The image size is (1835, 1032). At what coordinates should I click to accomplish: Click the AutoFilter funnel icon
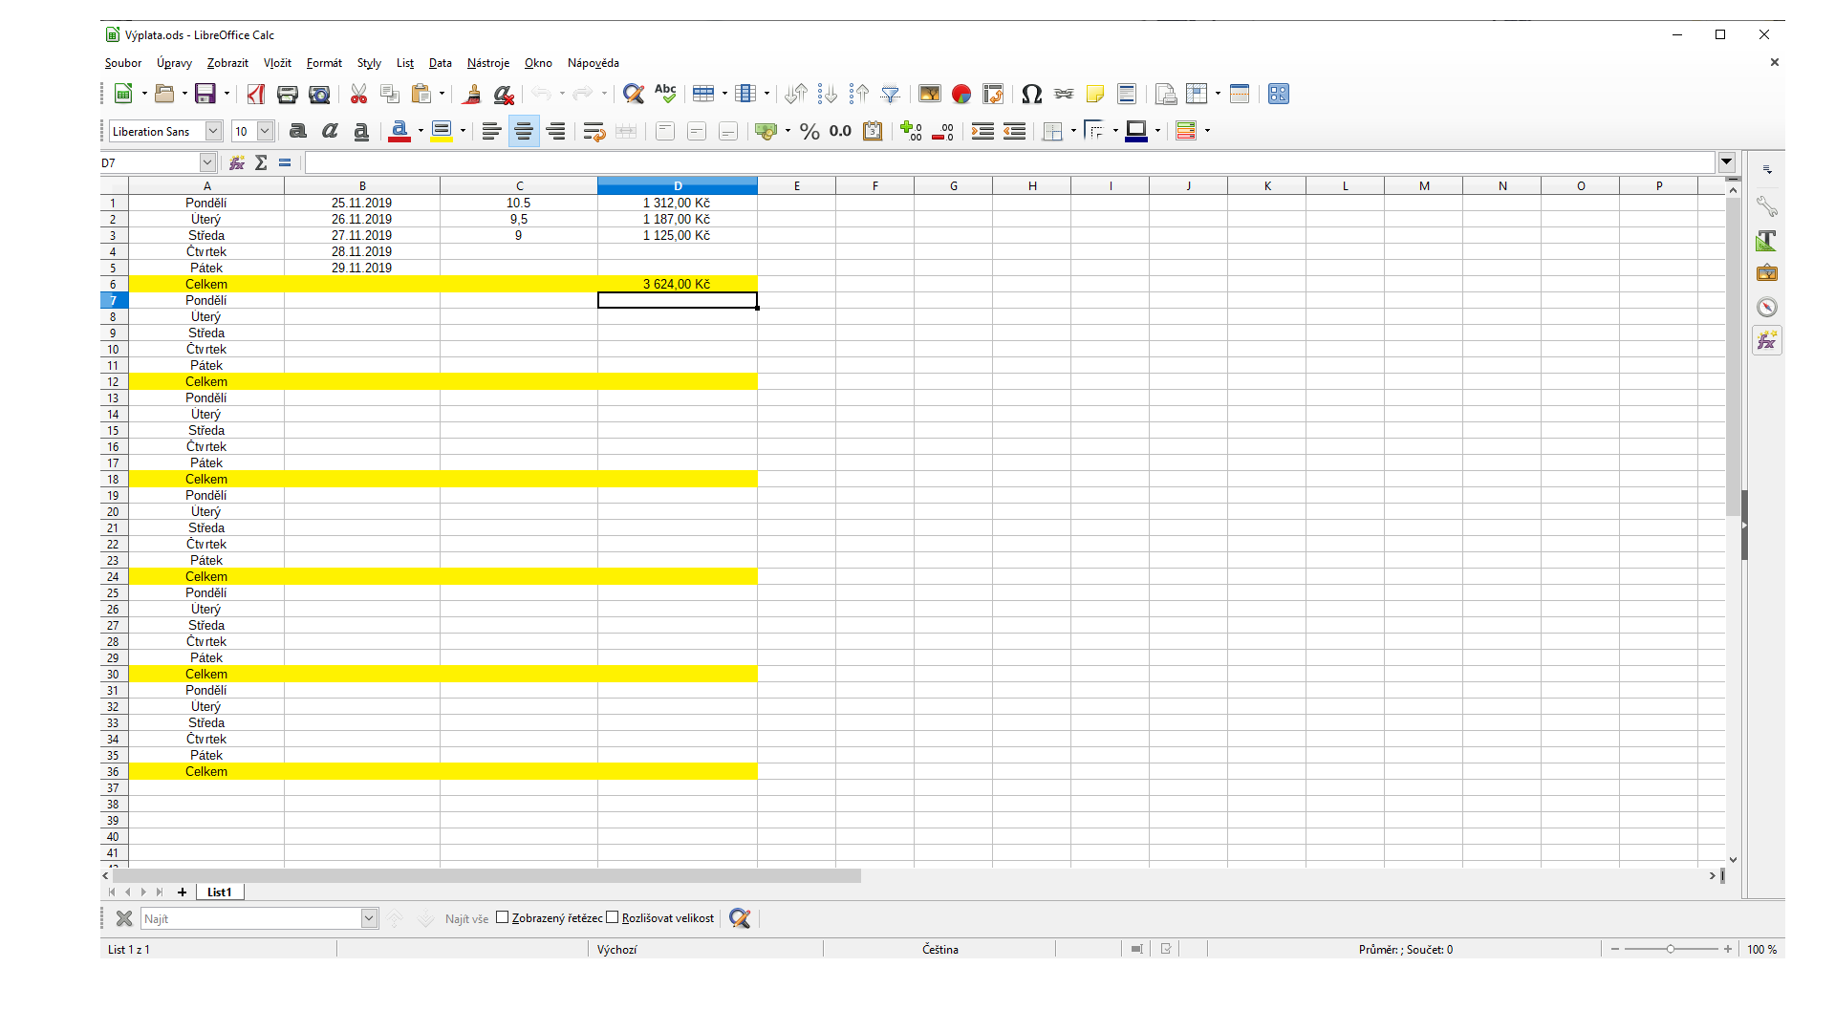(890, 94)
